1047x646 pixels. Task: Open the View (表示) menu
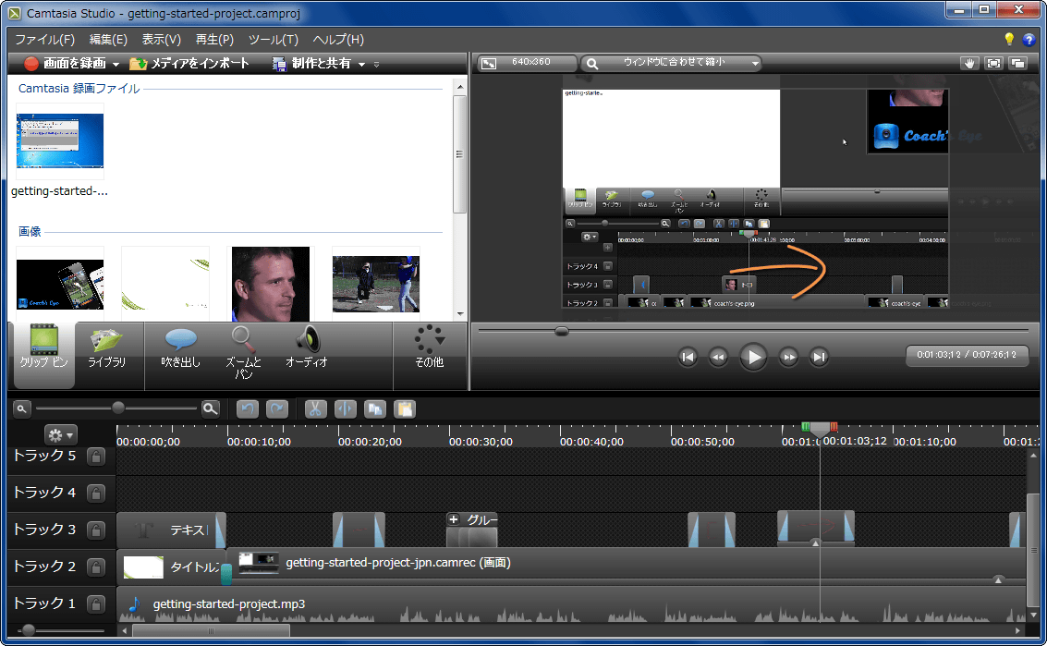click(161, 40)
